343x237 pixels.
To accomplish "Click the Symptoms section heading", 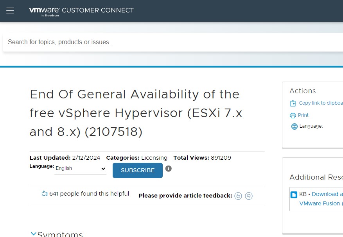I will click(60, 234).
